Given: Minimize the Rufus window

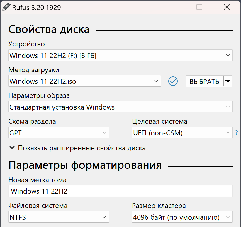Looking at the screenshot, I should [x=173, y=7].
